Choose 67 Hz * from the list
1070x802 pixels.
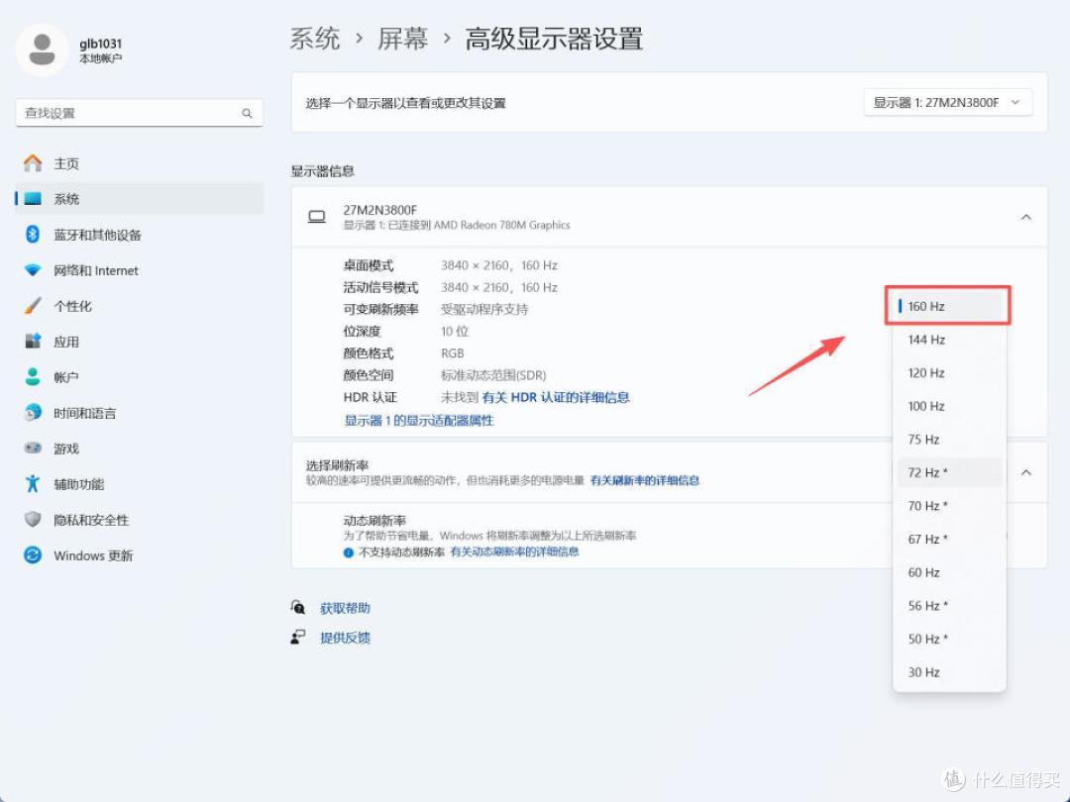(948, 539)
